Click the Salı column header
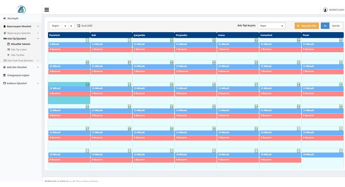This screenshot has height=187, width=345. click(111, 35)
